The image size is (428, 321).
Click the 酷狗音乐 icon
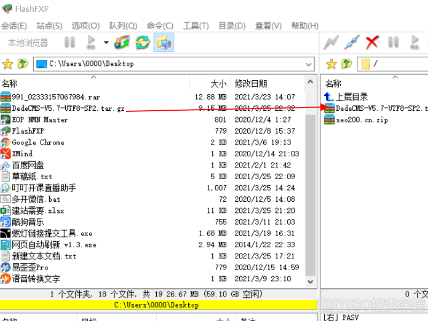tap(5, 222)
